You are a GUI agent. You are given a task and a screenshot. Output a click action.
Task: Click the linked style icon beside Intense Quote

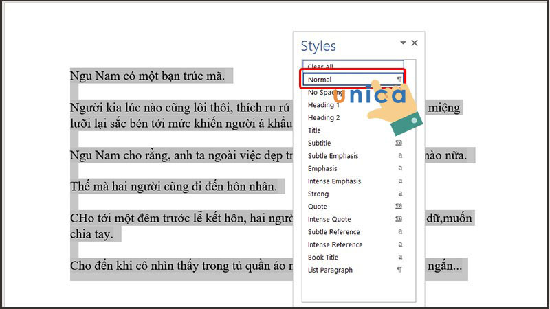tap(399, 218)
